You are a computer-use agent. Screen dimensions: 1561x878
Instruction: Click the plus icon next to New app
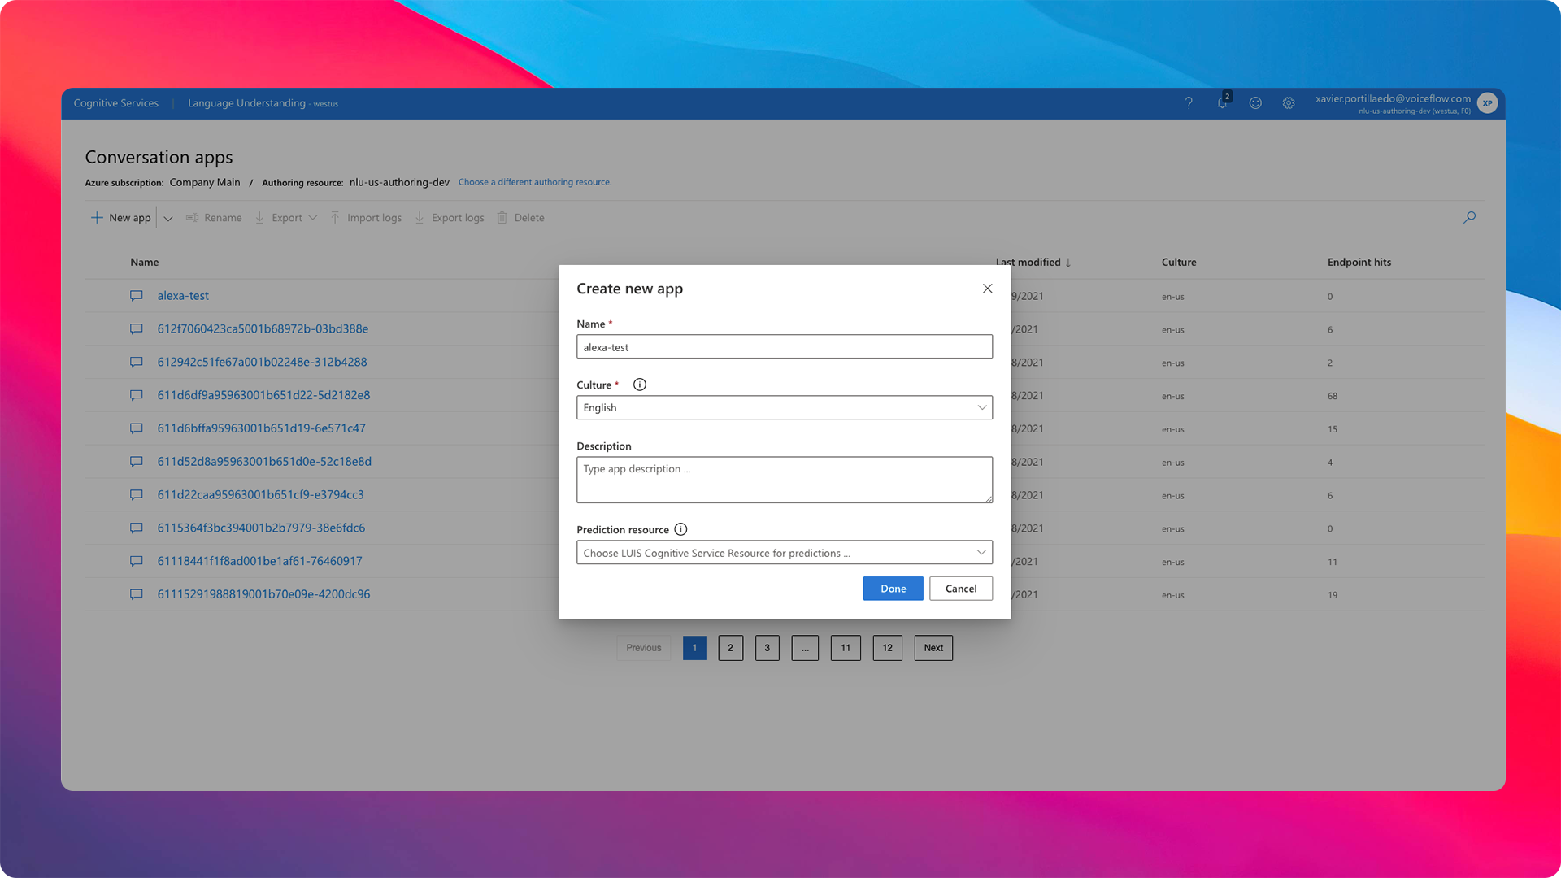[x=98, y=217]
